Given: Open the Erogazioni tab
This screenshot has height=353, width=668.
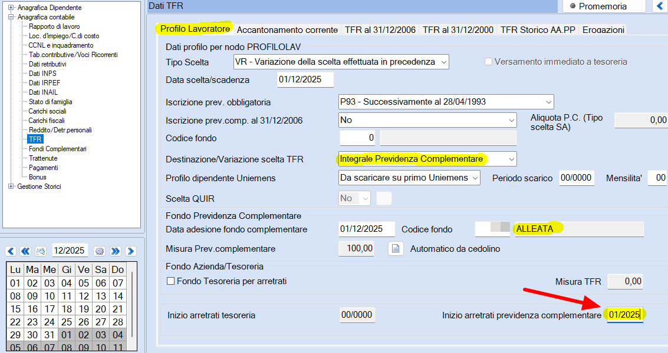Looking at the screenshot, I should 603,30.
